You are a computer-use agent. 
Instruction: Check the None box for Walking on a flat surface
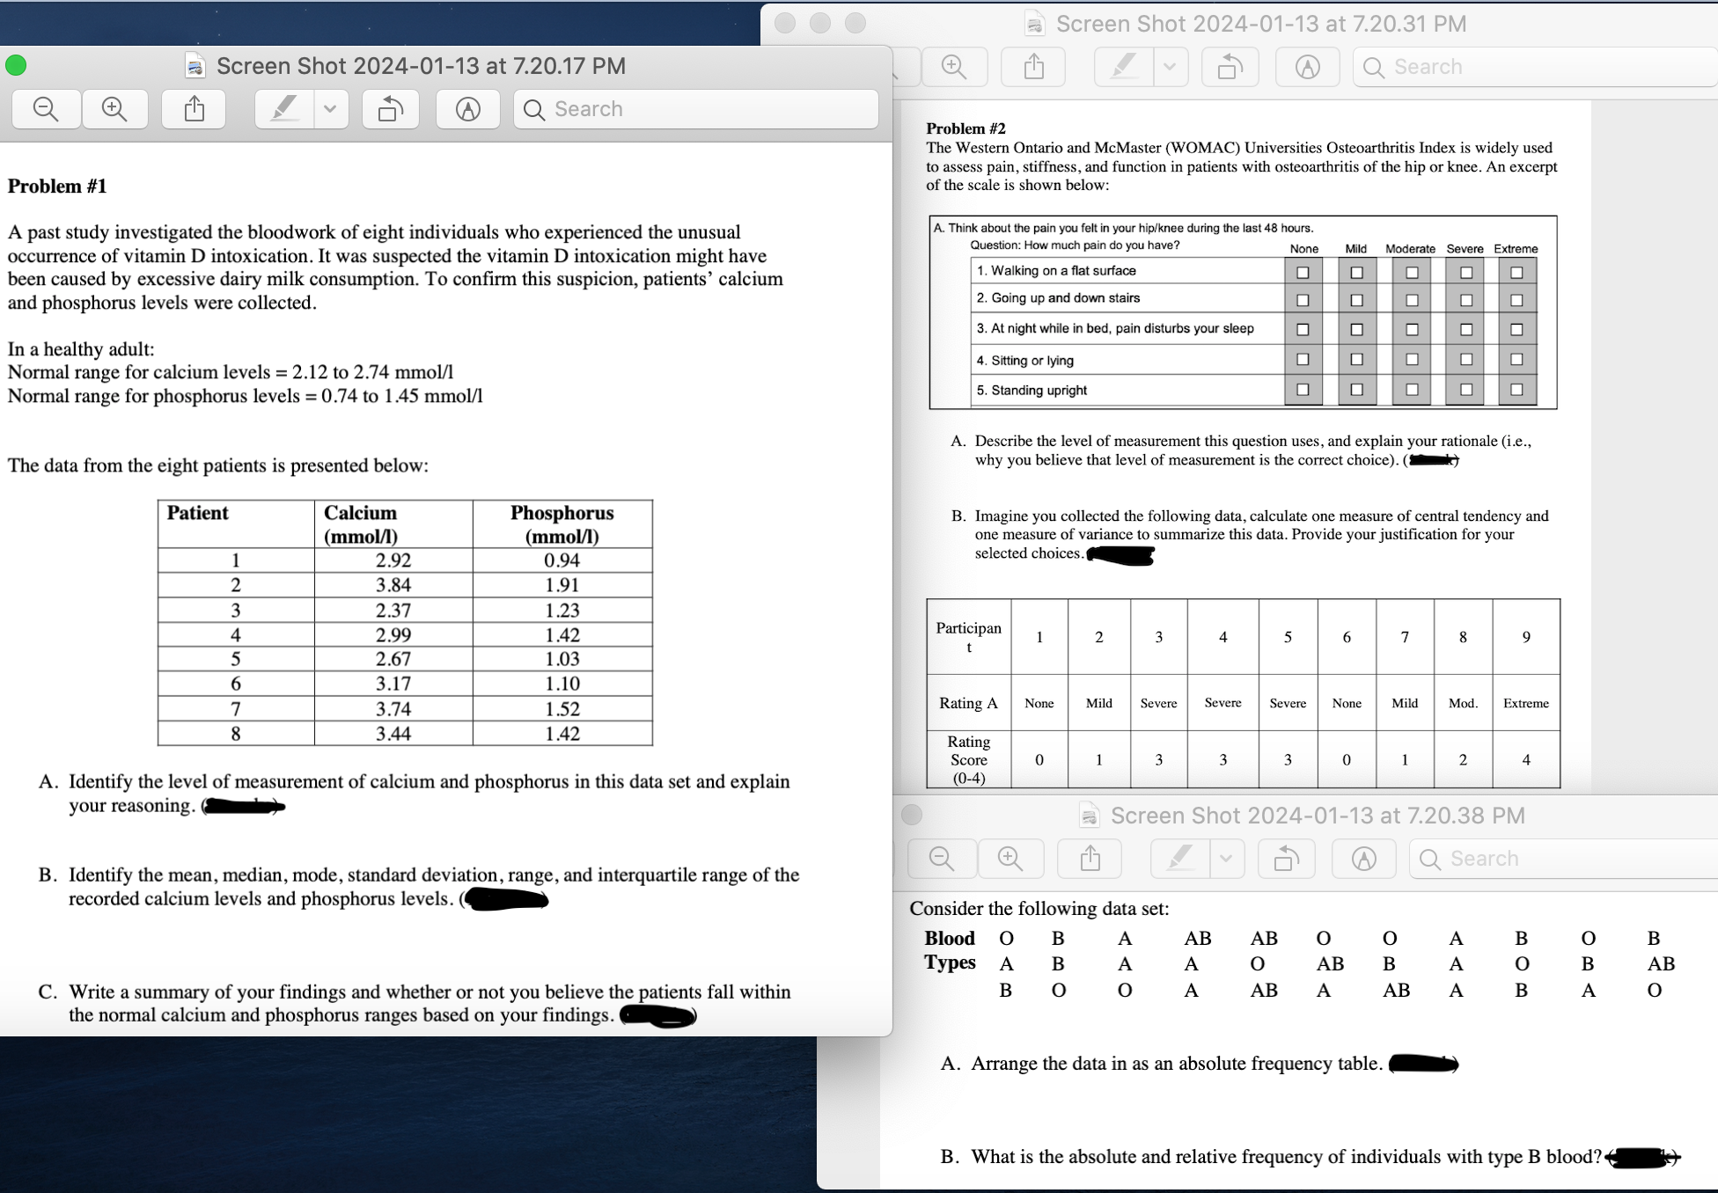1303,271
